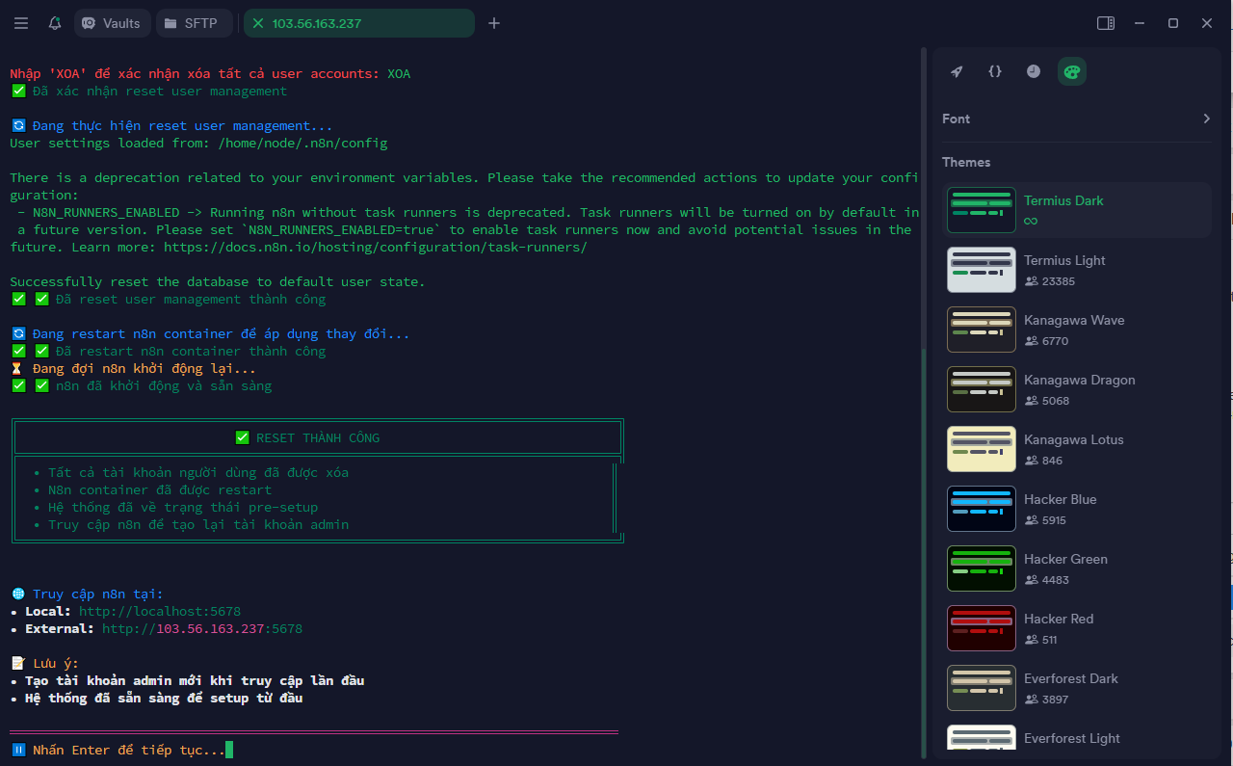Viewport: 1233px width, 766px height.
Task: Pick the Everforest Light theme
Action: (1077, 738)
